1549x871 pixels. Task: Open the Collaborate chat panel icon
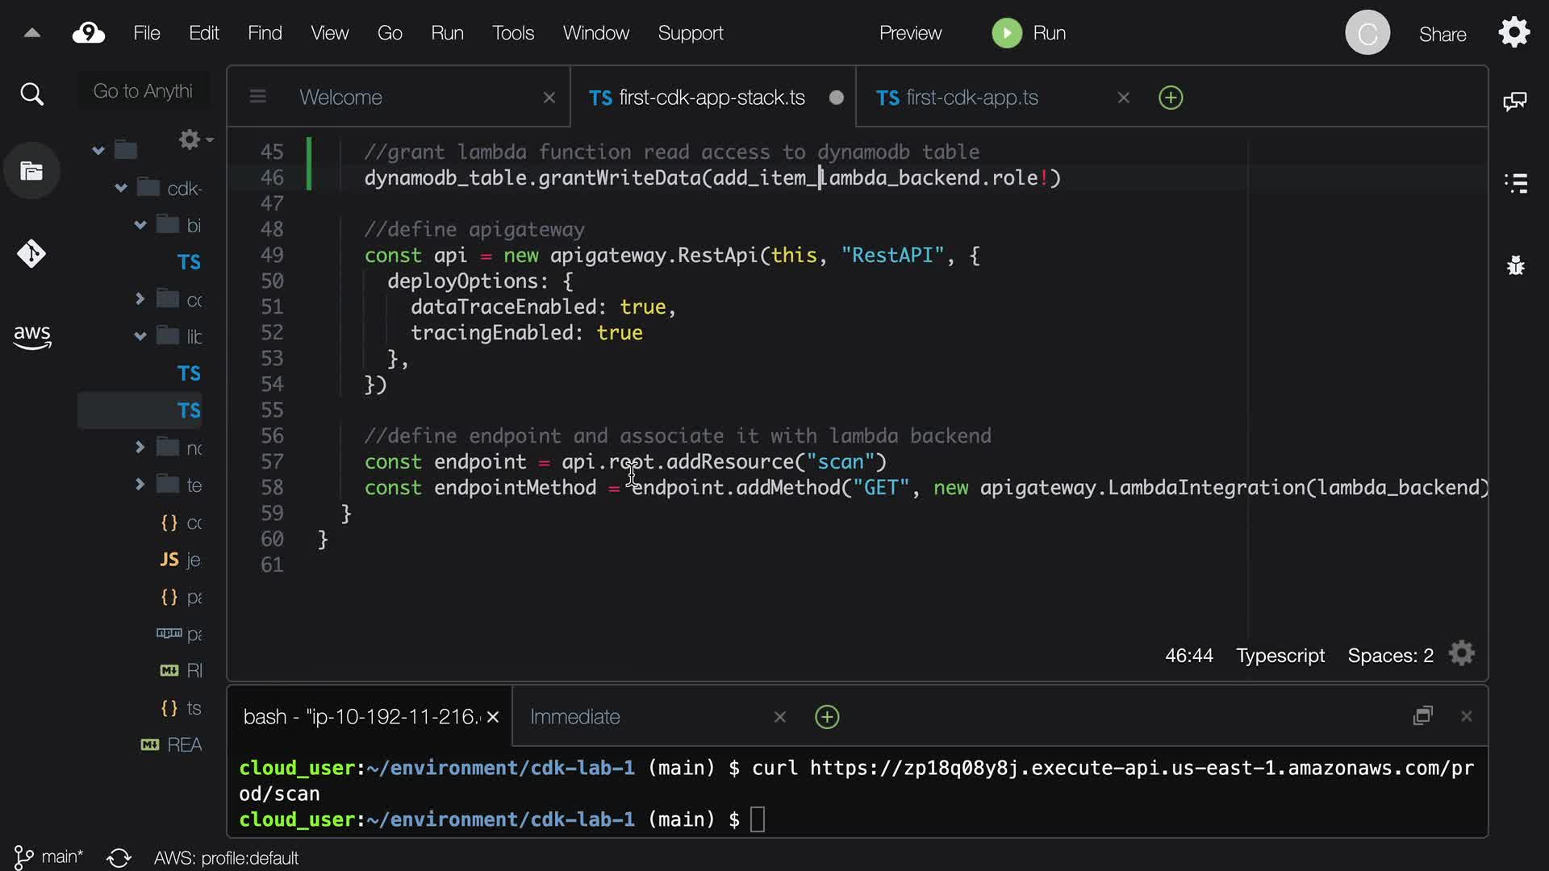1515,101
